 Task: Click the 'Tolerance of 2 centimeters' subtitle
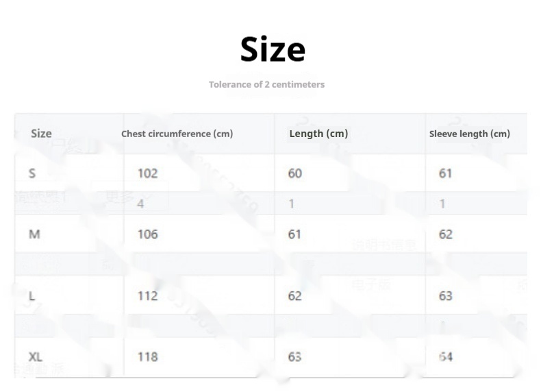click(266, 84)
